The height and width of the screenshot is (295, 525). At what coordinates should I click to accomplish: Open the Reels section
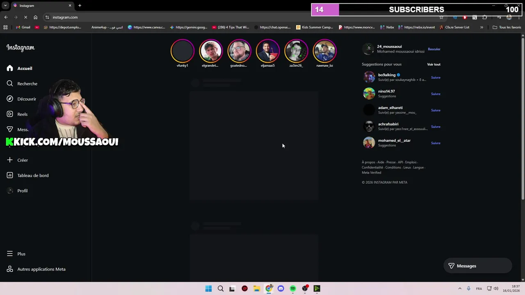click(17, 114)
